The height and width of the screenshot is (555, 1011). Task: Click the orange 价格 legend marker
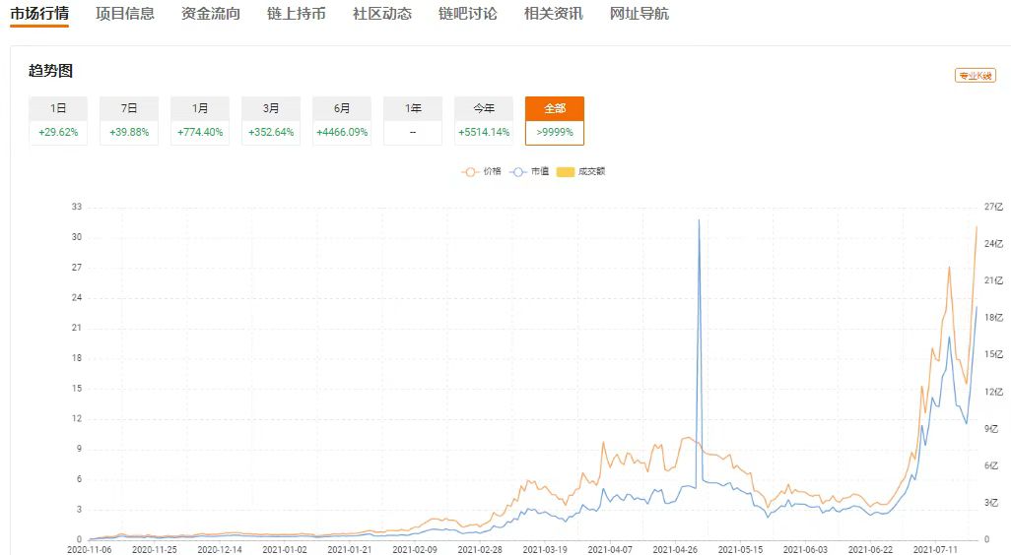[x=470, y=172]
